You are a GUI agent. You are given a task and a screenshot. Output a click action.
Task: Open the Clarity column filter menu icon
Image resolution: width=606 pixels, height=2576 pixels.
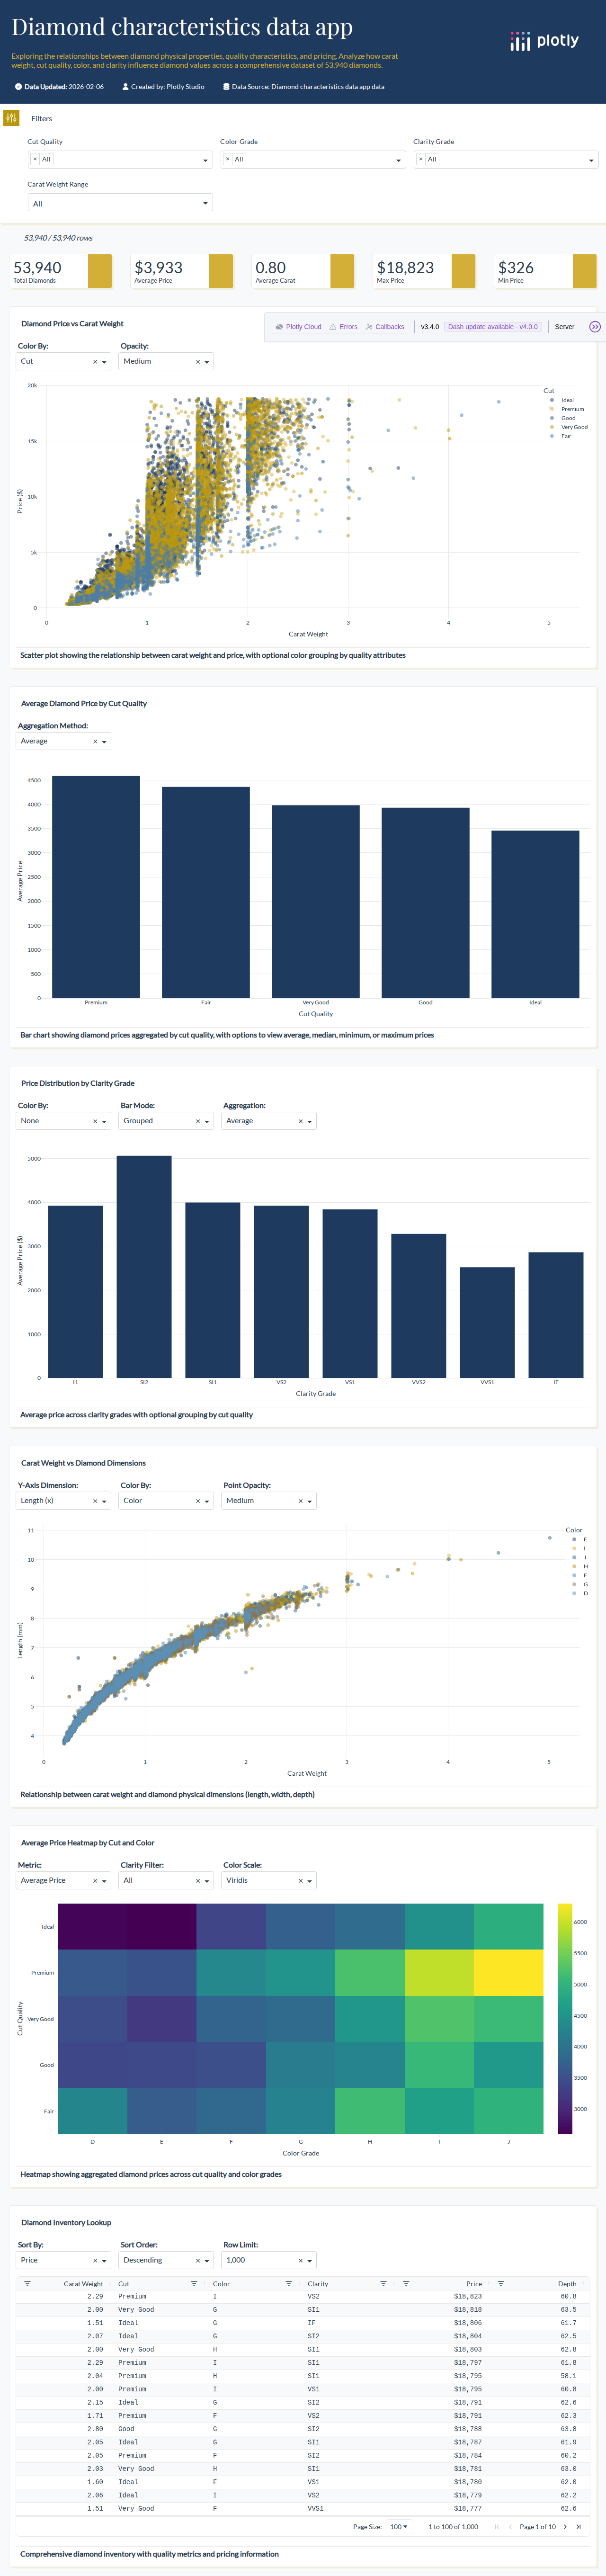click(x=383, y=2284)
